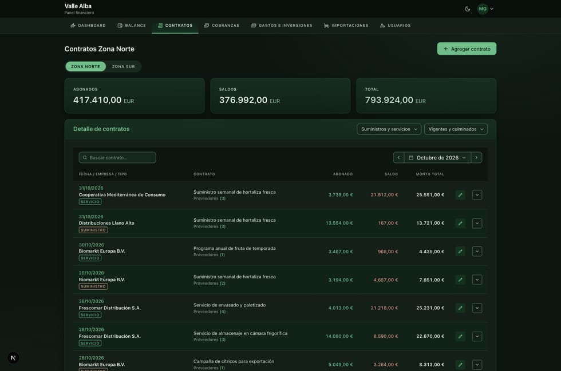561x371 pixels.
Task: Click the calendar icon in month picker
Action: tap(411, 158)
